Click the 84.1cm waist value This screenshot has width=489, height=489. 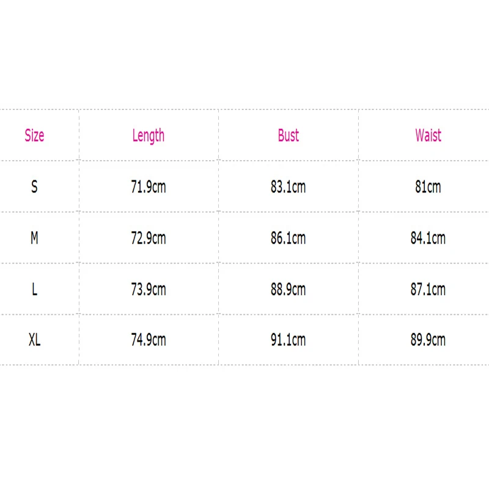click(x=428, y=238)
